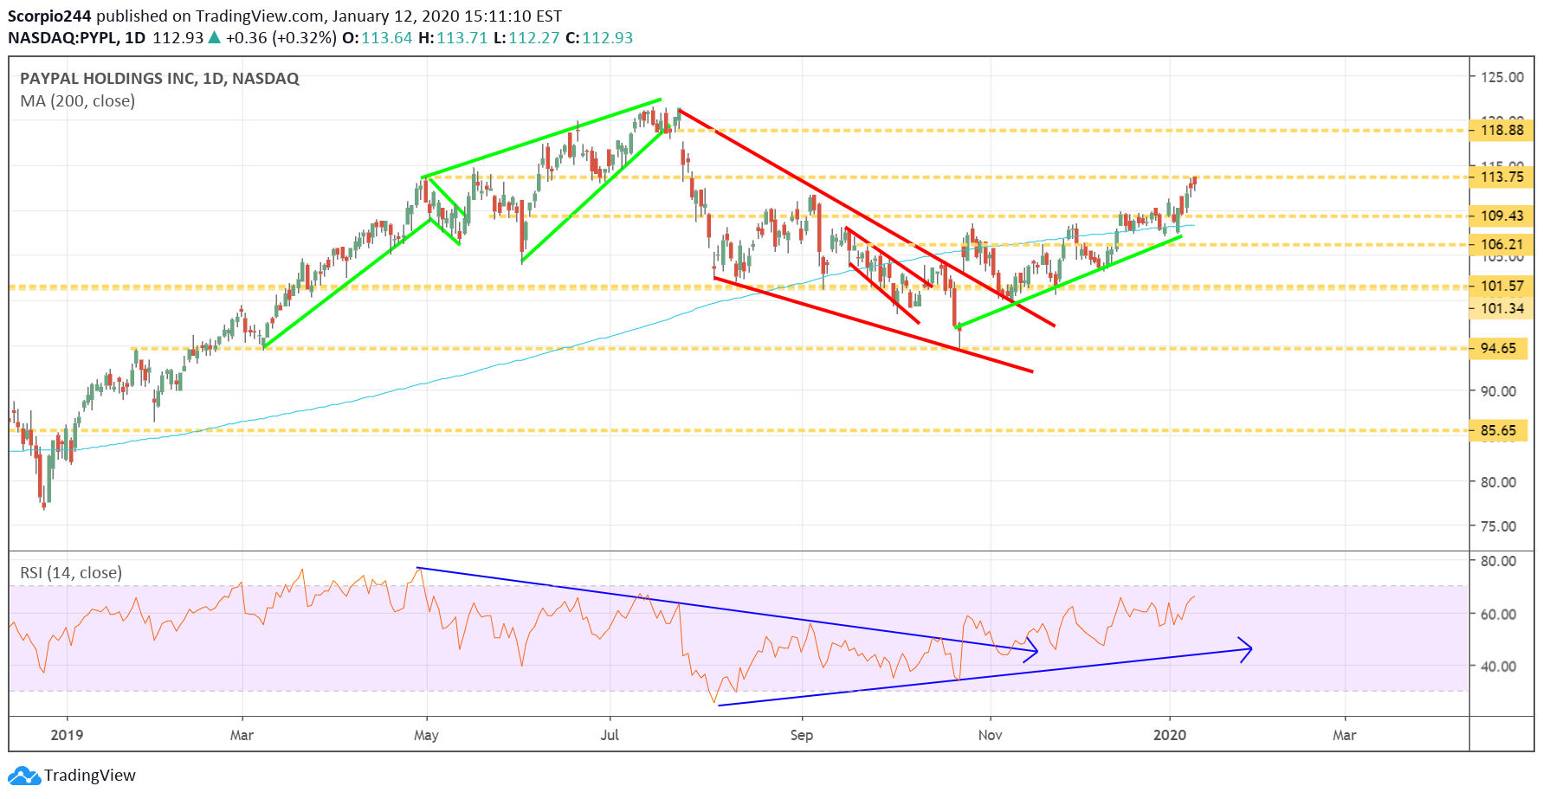Click the H:113.71 high price value

(x=453, y=38)
